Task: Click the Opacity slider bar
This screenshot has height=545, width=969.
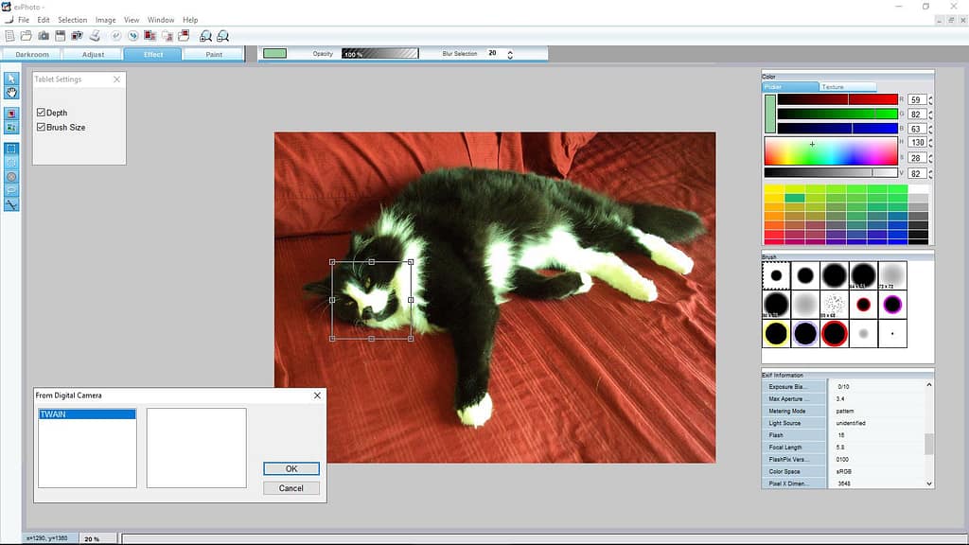Action: coord(379,54)
